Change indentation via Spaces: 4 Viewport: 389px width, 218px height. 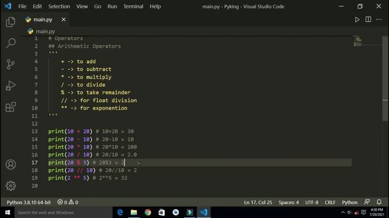pos(289,202)
